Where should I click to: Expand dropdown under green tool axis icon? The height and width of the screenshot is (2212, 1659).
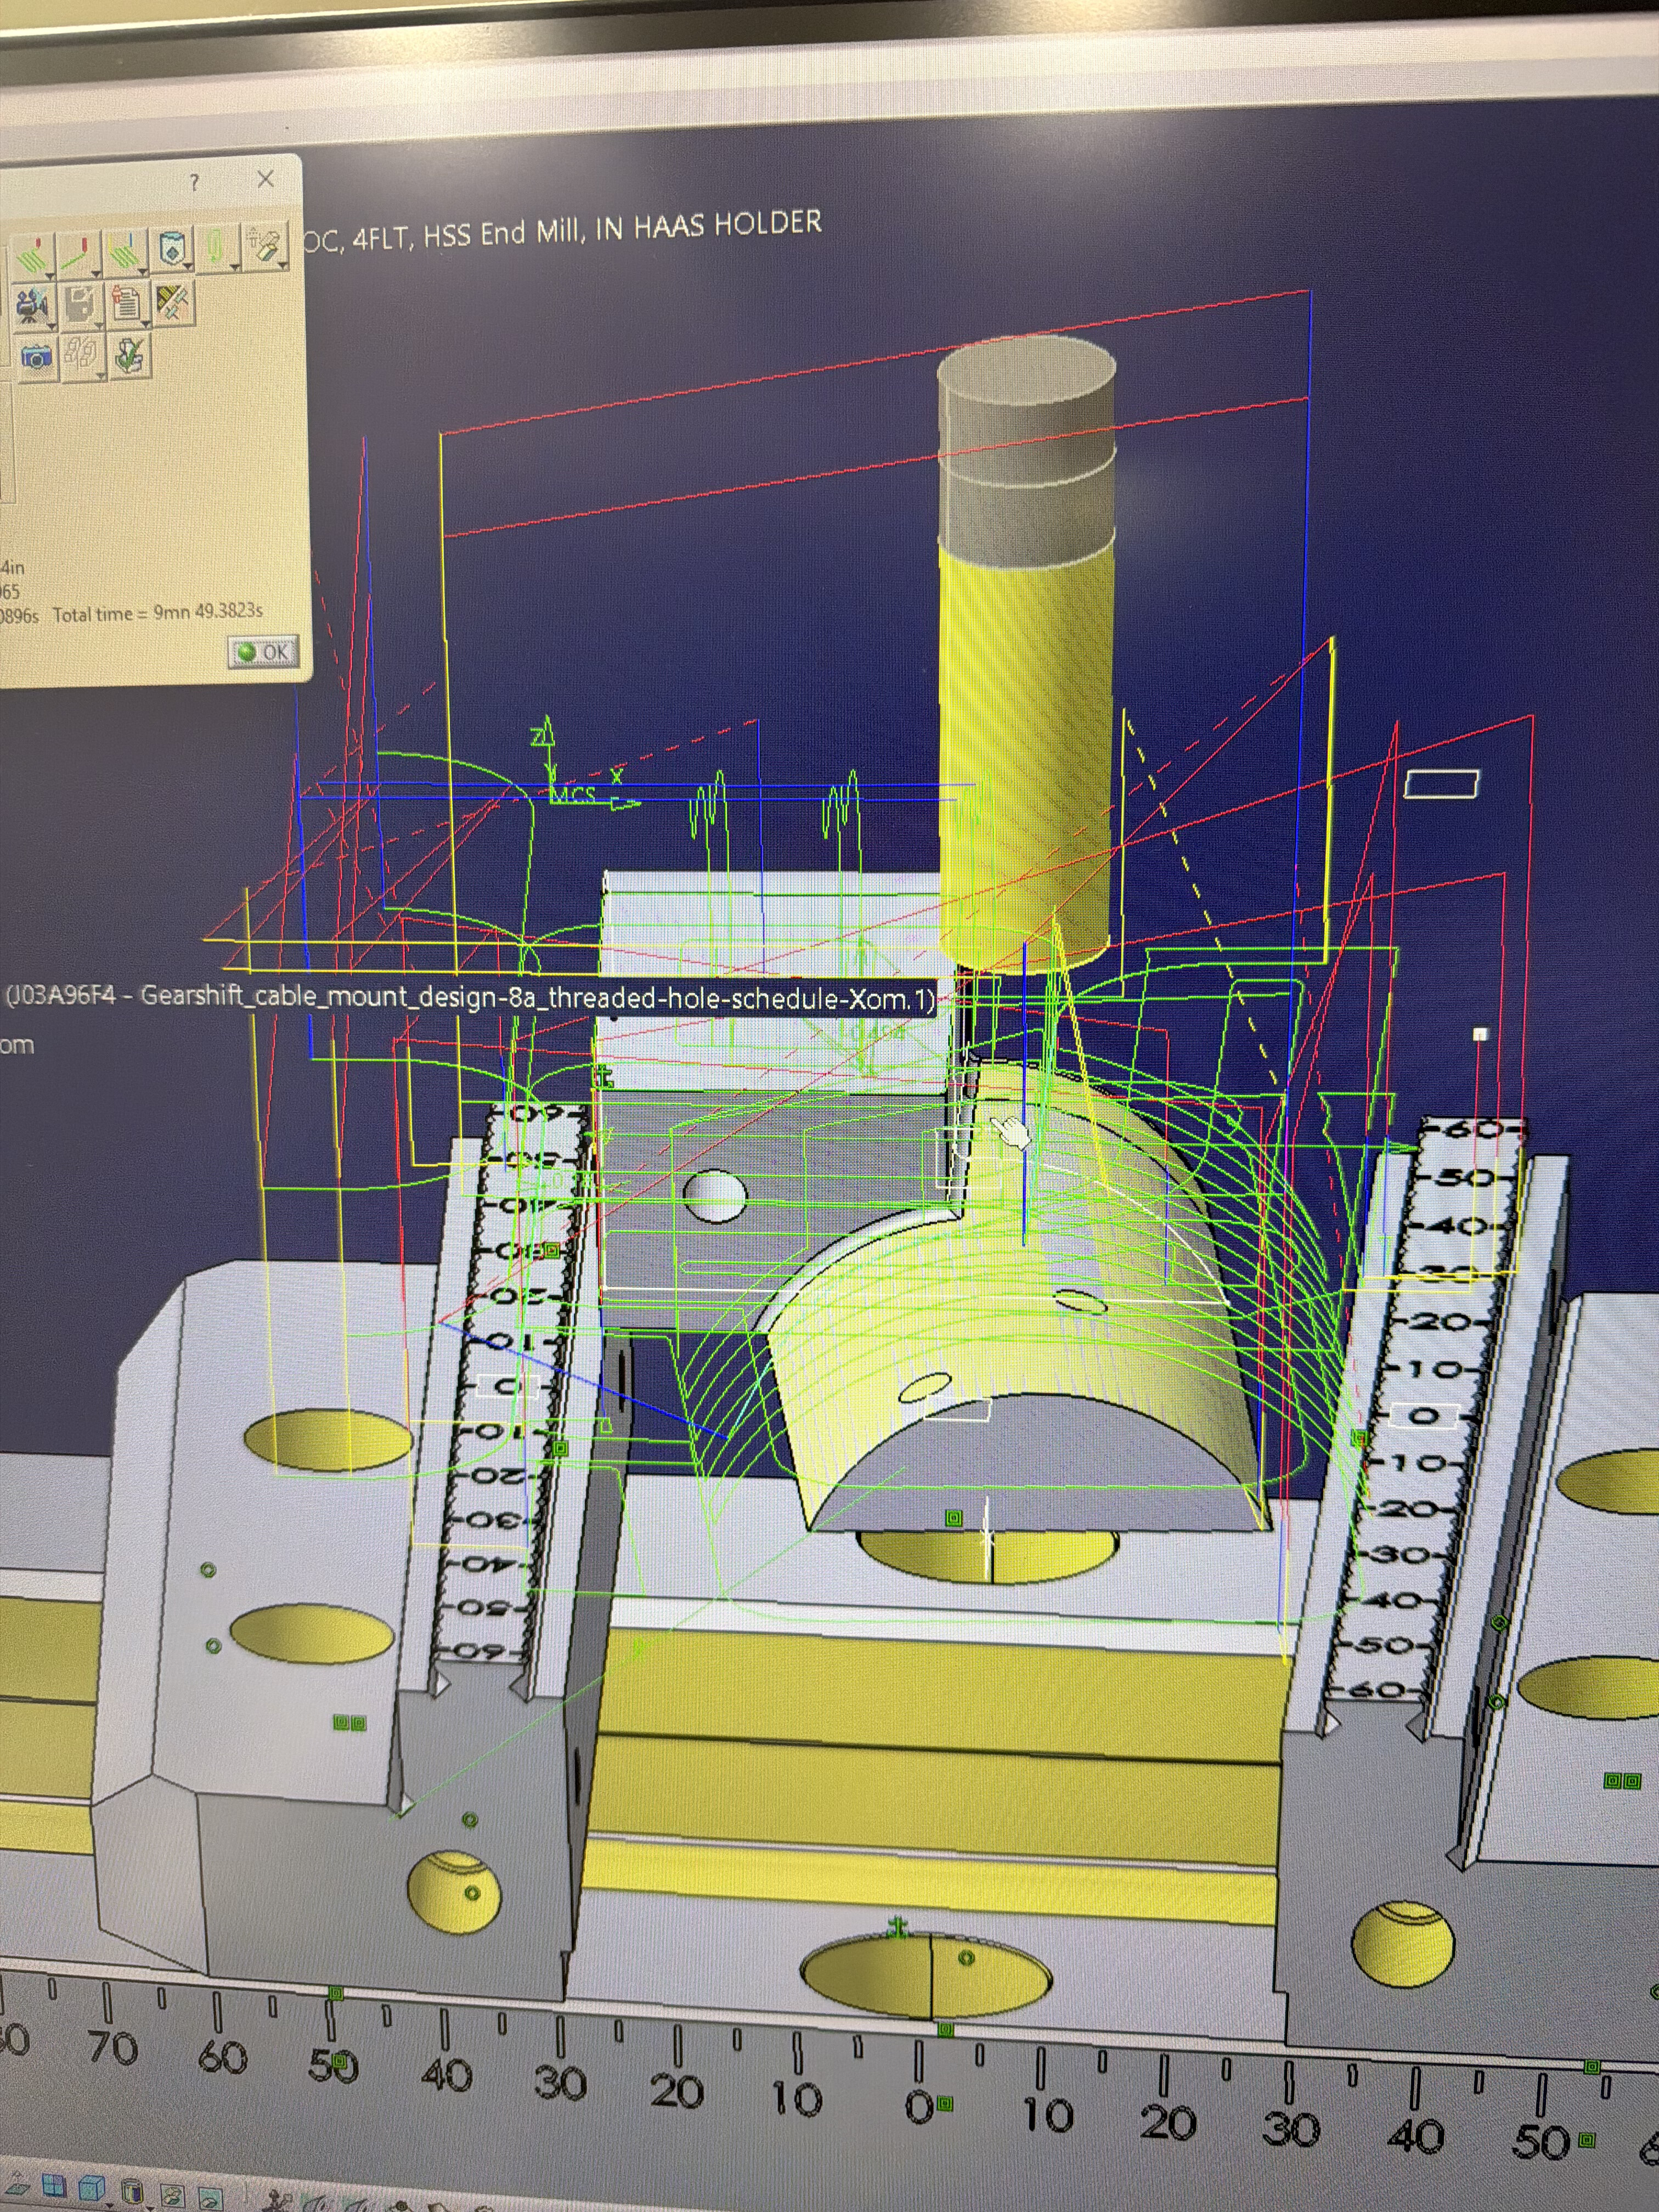235,267
